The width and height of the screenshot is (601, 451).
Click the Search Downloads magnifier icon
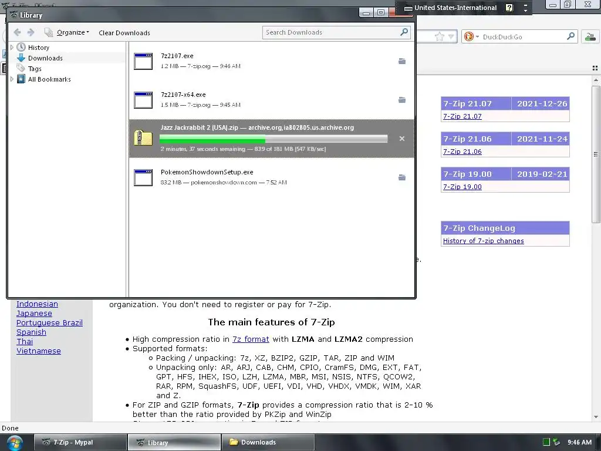tap(404, 32)
